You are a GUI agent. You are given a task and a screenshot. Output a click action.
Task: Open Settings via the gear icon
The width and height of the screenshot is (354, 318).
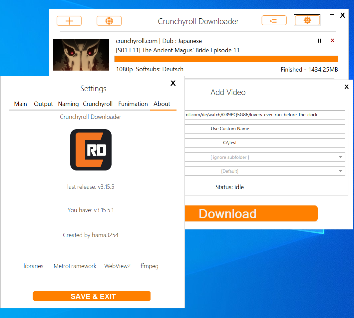tap(307, 20)
